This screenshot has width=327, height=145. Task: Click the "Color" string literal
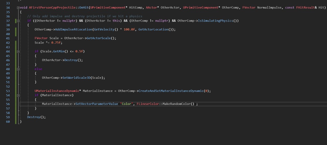coord(126,104)
